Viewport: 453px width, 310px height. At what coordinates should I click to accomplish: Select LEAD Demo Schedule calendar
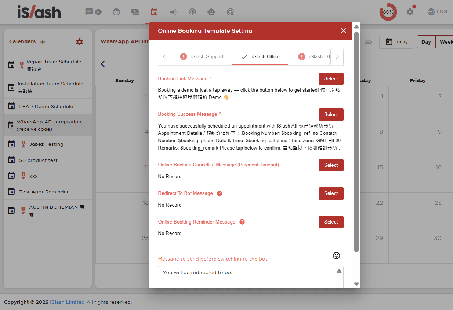(48, 106)
